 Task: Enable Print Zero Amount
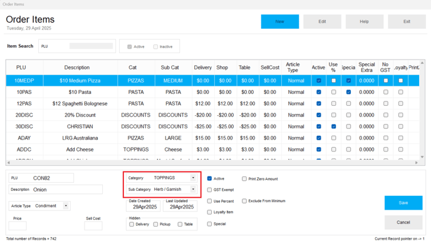pos(244,179)
